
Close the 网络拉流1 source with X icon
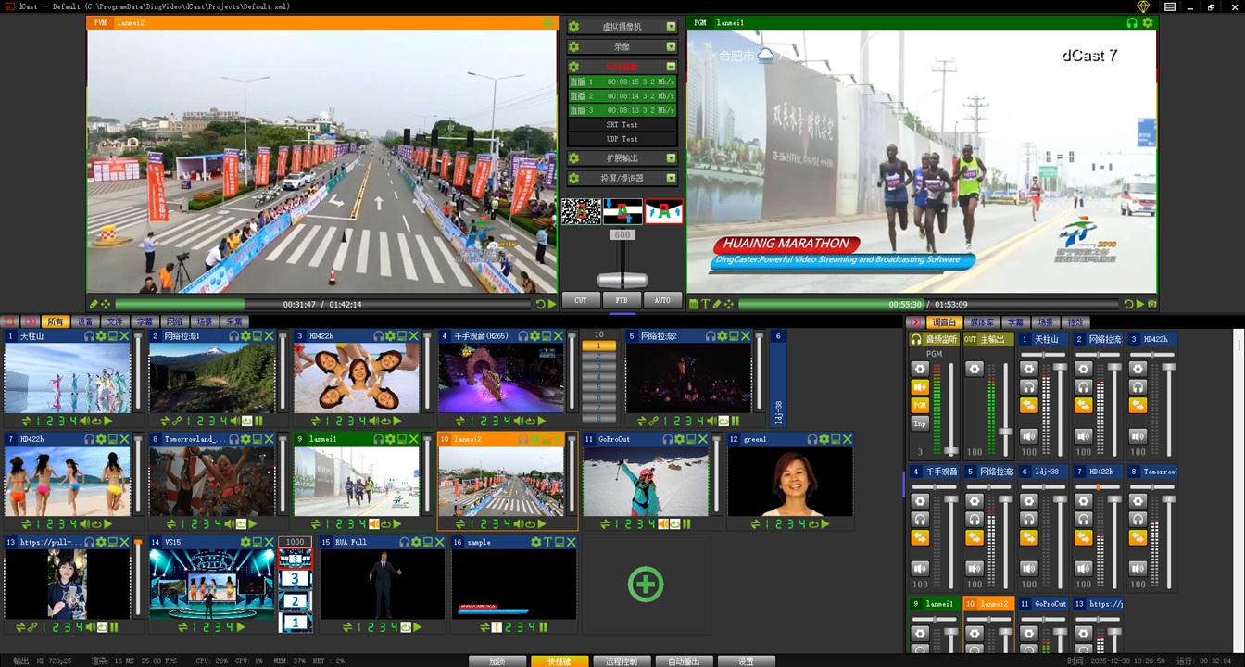tap(270, 336)
